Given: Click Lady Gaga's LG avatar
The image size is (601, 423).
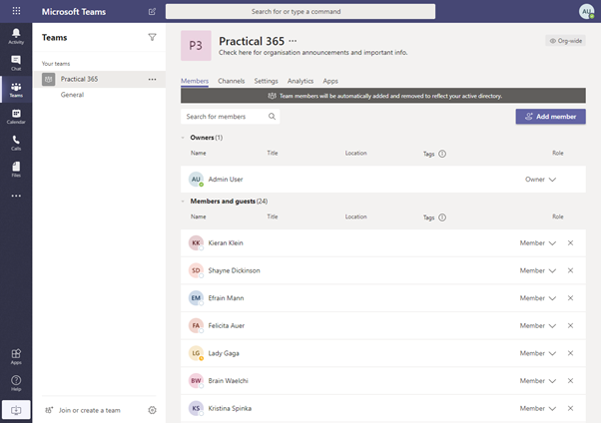Looking at the screenshot, I should 196,353.
